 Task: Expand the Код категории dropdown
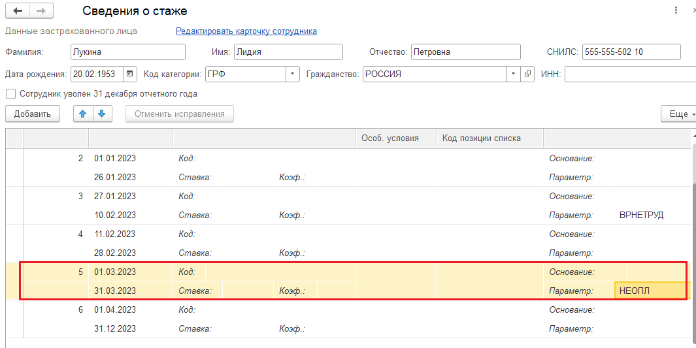click(x=293, y=74)
